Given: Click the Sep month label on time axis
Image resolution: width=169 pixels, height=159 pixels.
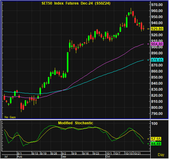Looking at the screenshot, I should (64, 157).
